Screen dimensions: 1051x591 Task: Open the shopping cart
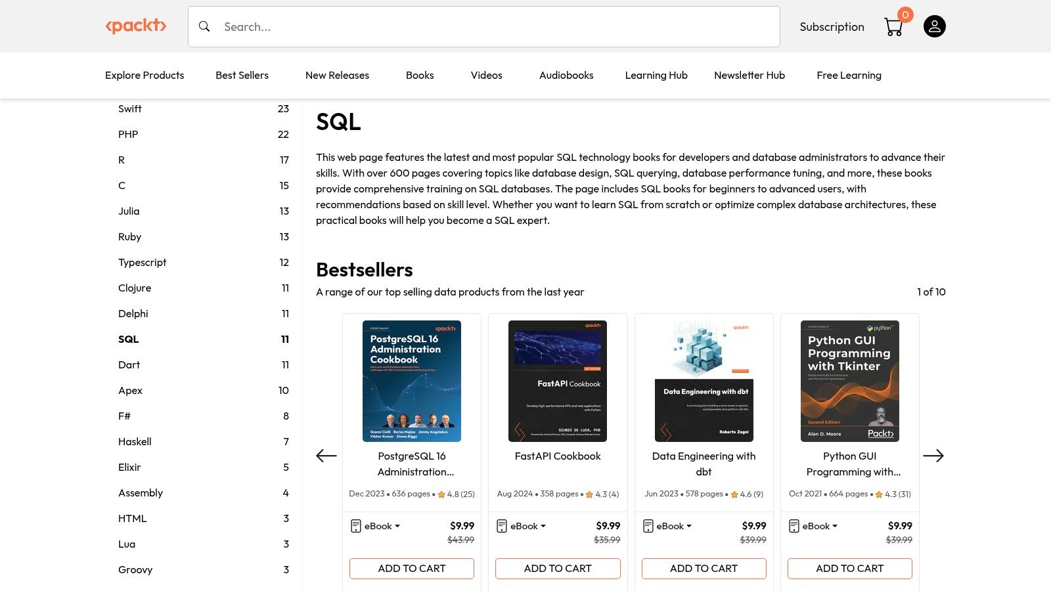tap(893, 26)
